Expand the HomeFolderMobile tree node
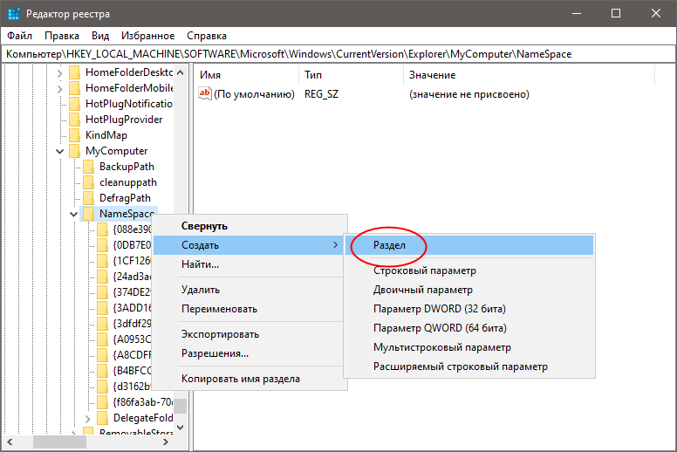 (x=59, y=89)
